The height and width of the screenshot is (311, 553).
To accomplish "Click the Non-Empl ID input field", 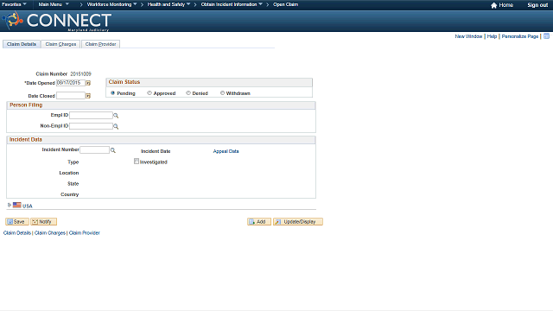I will pyautogui.click(x=91, y=126).
